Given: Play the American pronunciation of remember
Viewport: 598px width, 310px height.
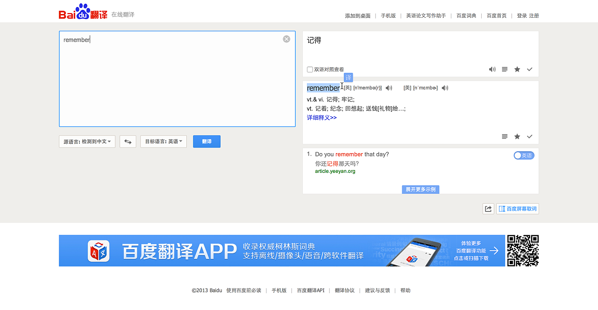Looking at the screenshot, I should coord(445,88).
